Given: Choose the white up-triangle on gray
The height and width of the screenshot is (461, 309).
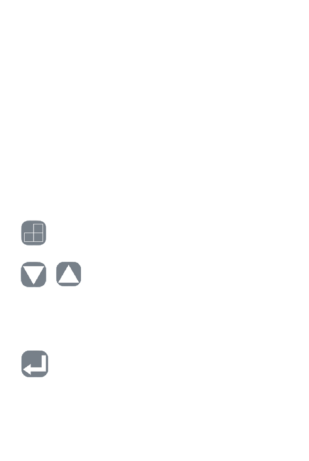Looking at the screenshot, I should (x=69, y=274).
